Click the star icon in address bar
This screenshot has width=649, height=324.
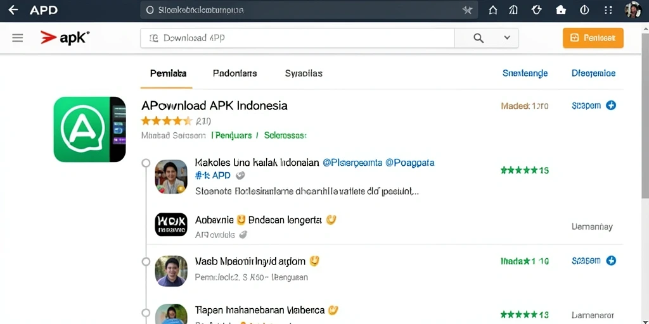point(467,10)
